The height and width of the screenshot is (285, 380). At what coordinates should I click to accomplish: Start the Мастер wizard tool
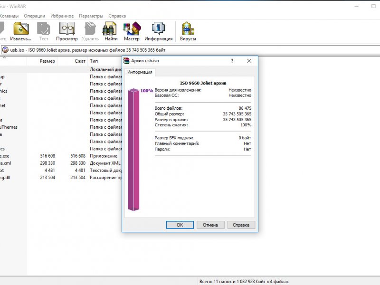(132, 31)
